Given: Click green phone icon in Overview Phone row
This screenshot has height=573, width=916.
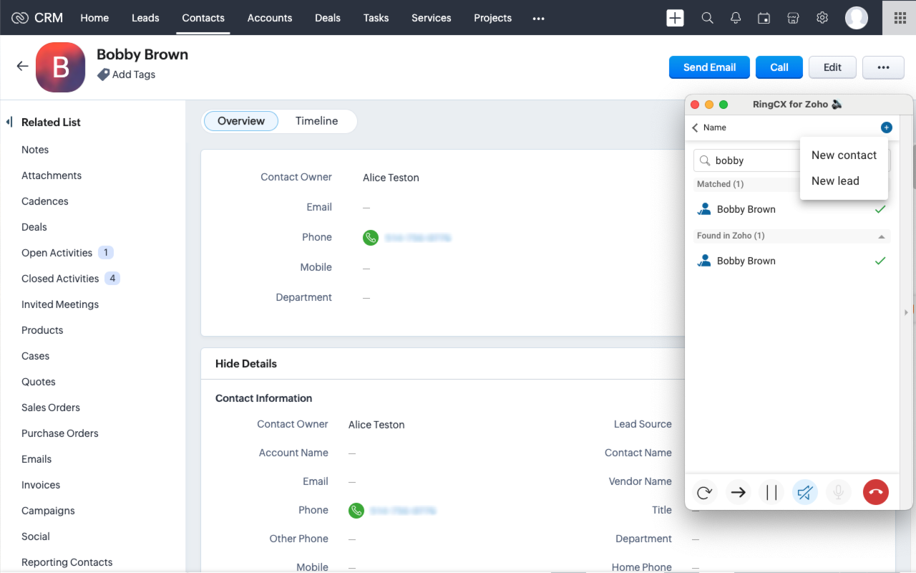Looking at the screenshot, I should tap(370, 238).
